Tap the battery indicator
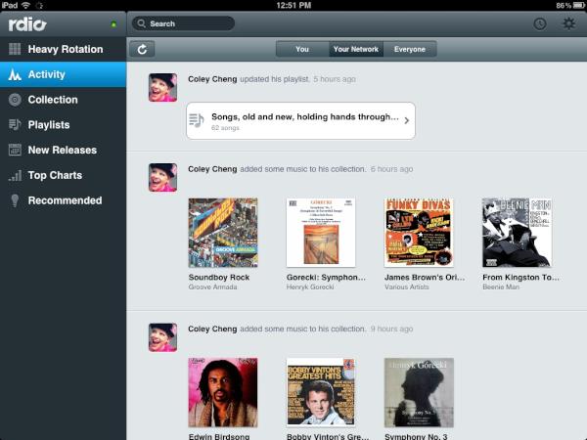 point(579,5)
